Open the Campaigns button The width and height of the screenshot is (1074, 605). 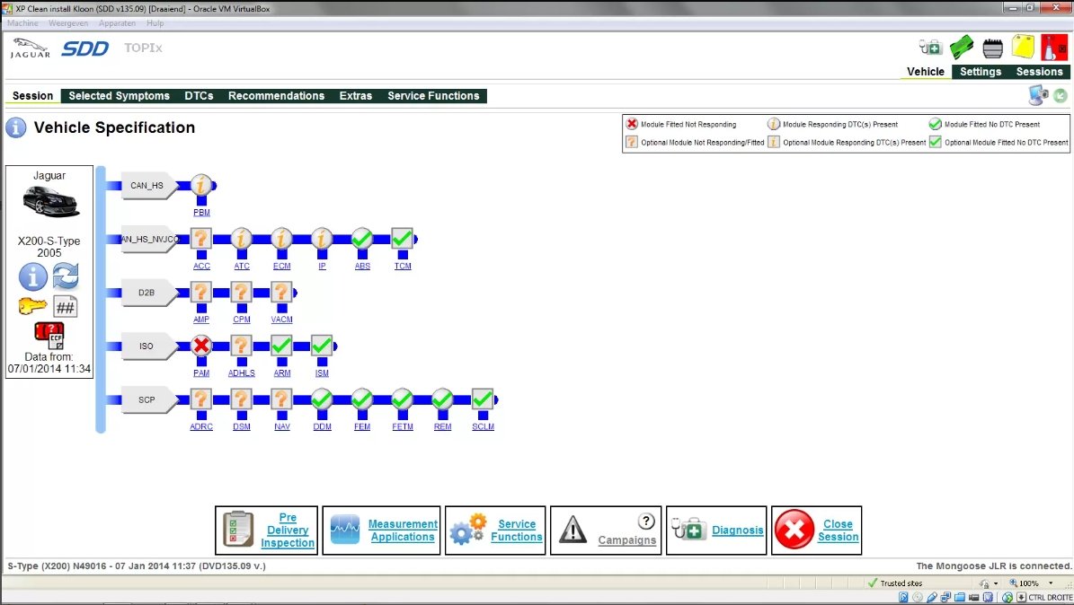[606, 530]
